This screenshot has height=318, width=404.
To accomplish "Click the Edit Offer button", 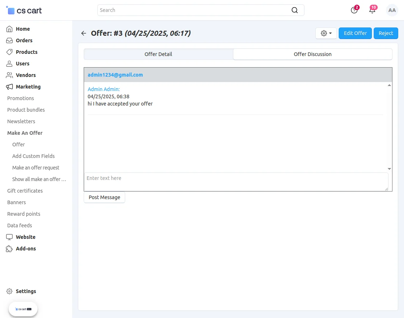I will (355, 33).
